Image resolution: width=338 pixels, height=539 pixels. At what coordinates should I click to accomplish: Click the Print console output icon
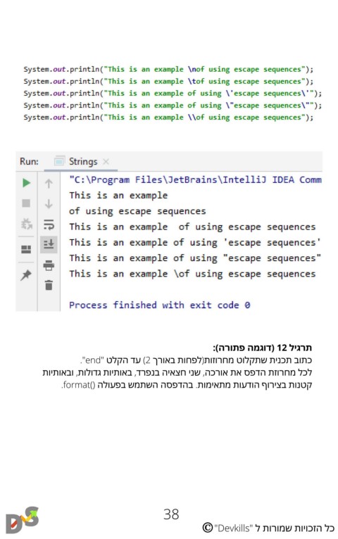[x=49, y=265]
